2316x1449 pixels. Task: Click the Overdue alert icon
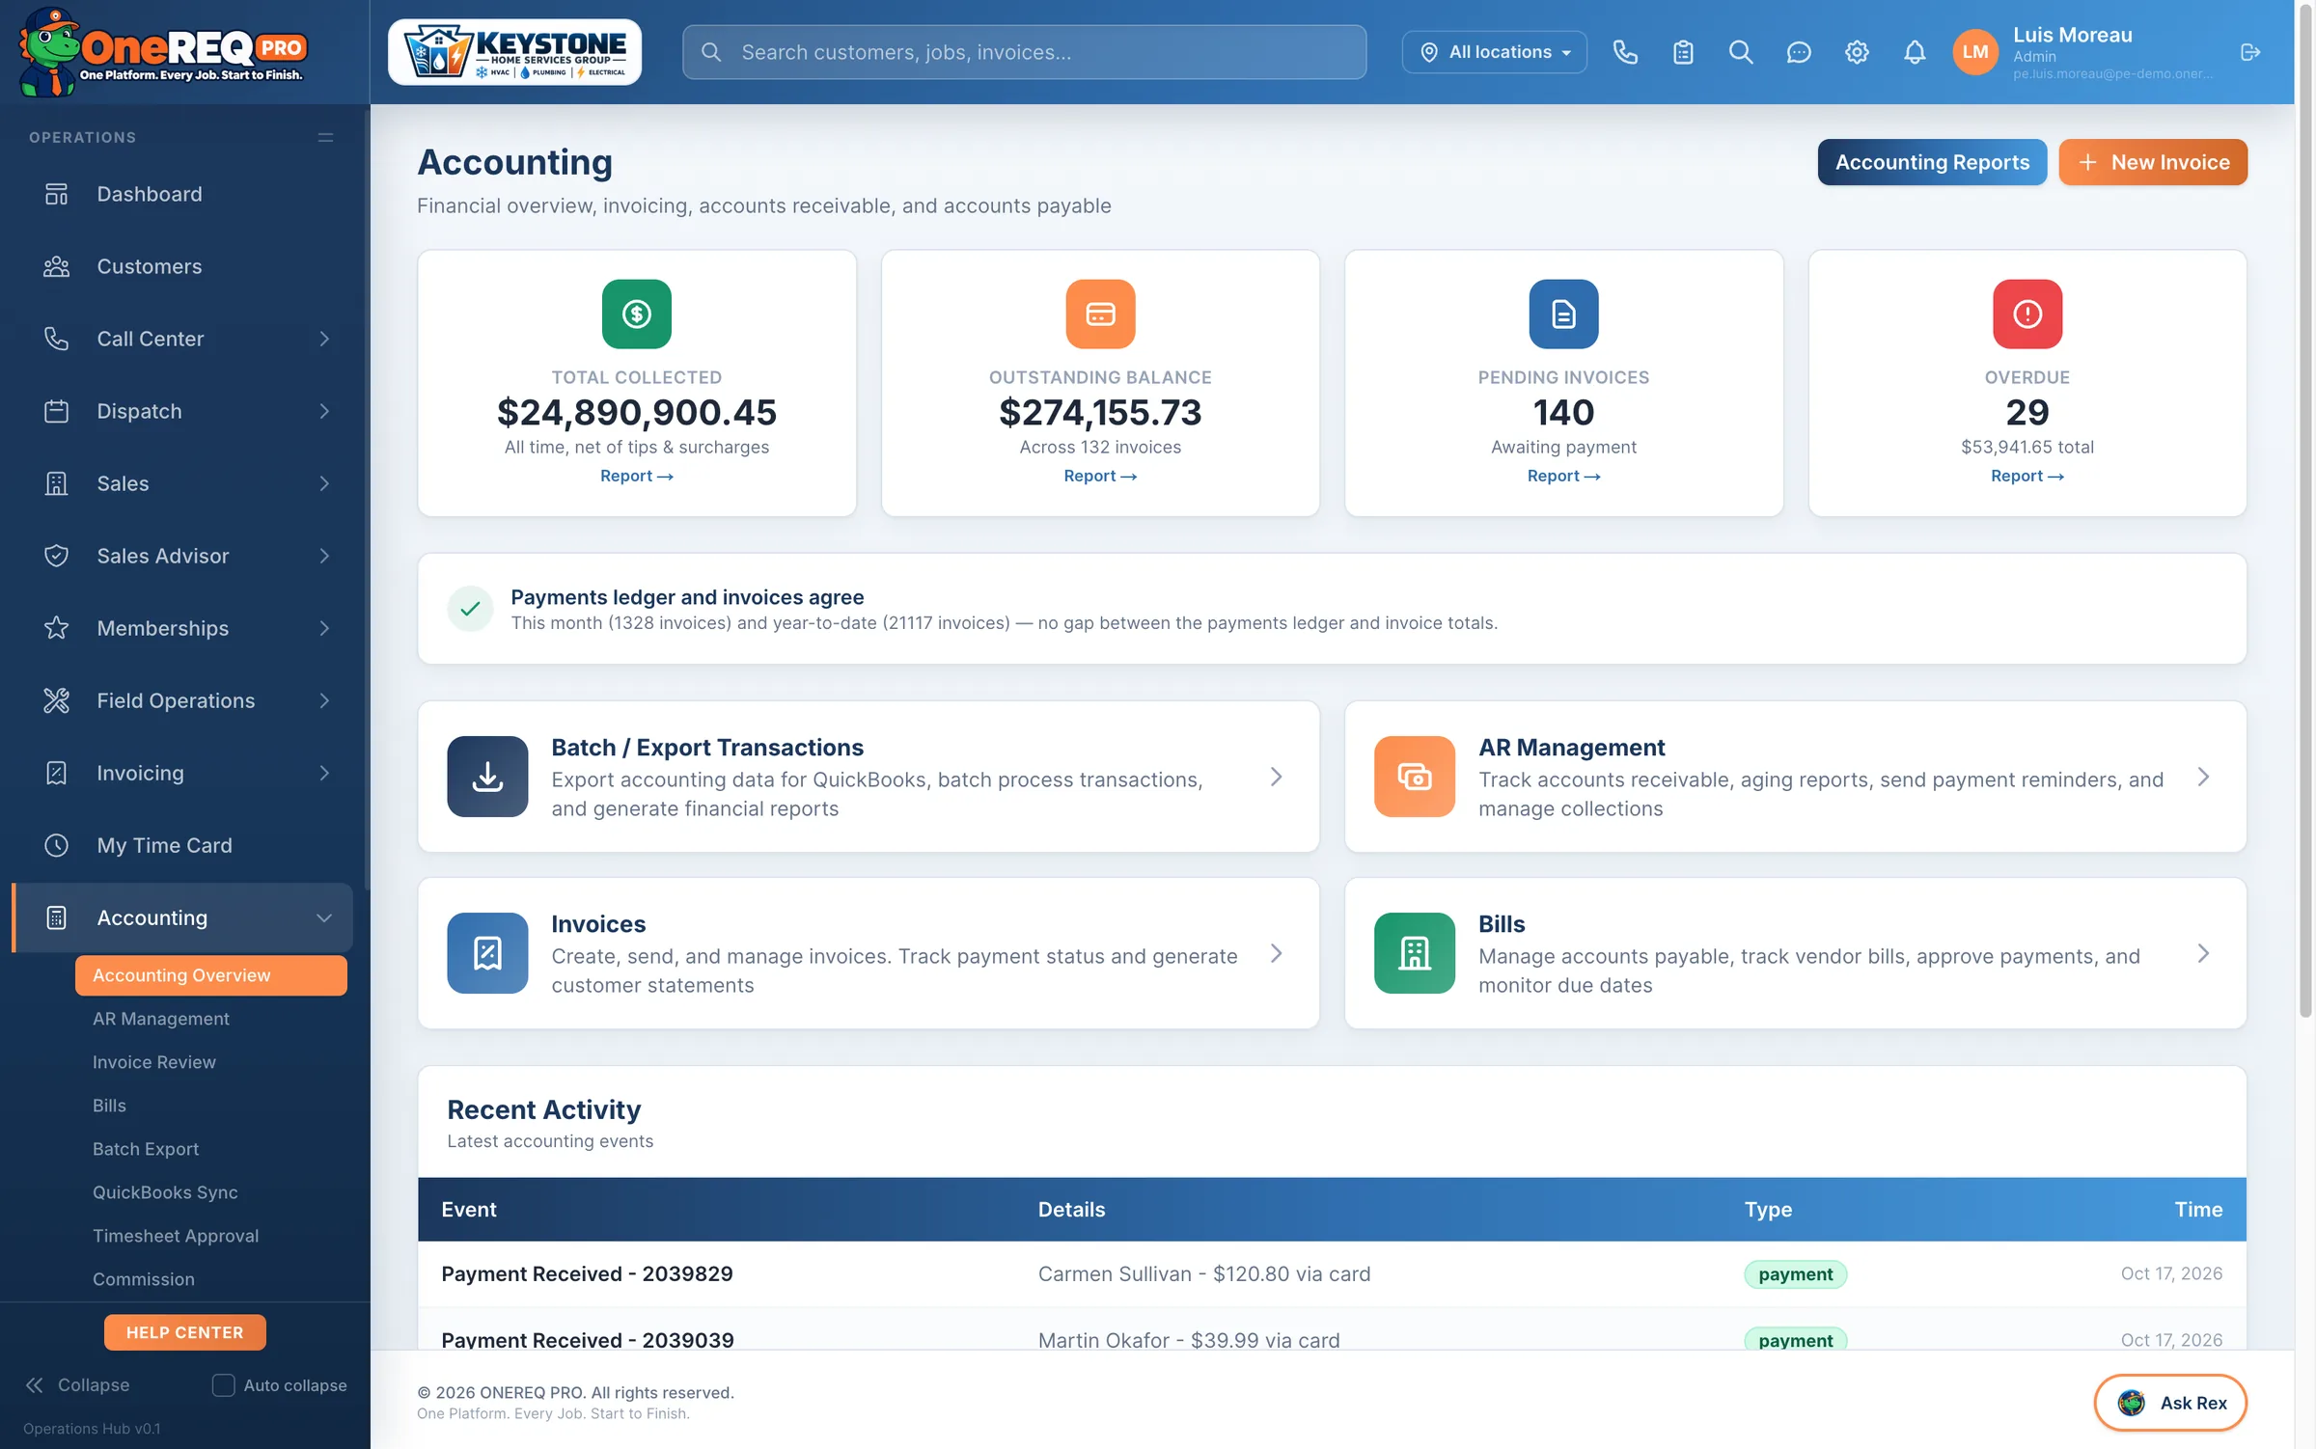pyautogui.click(x=2027, y=314)
